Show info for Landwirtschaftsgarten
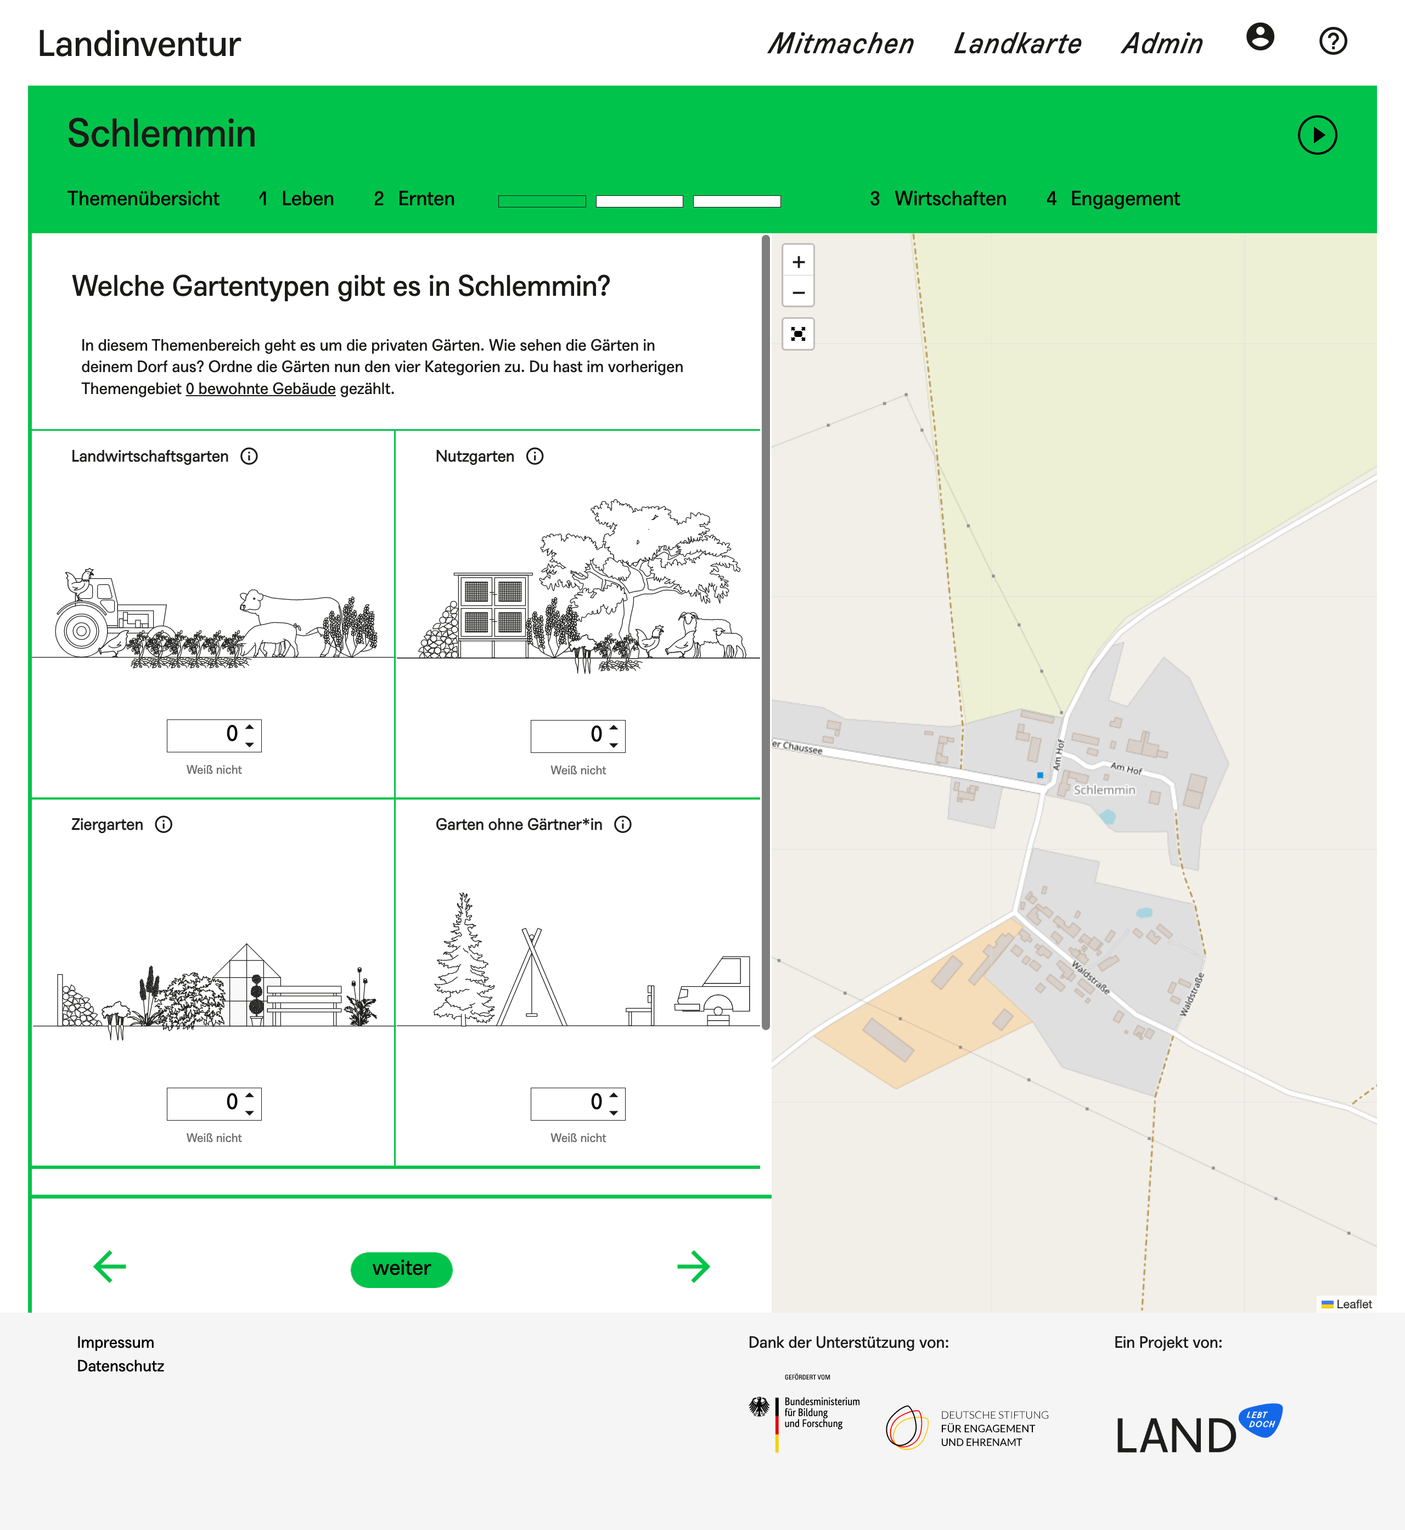The height and width of the screenshot is (1530, 1405). 249,456
